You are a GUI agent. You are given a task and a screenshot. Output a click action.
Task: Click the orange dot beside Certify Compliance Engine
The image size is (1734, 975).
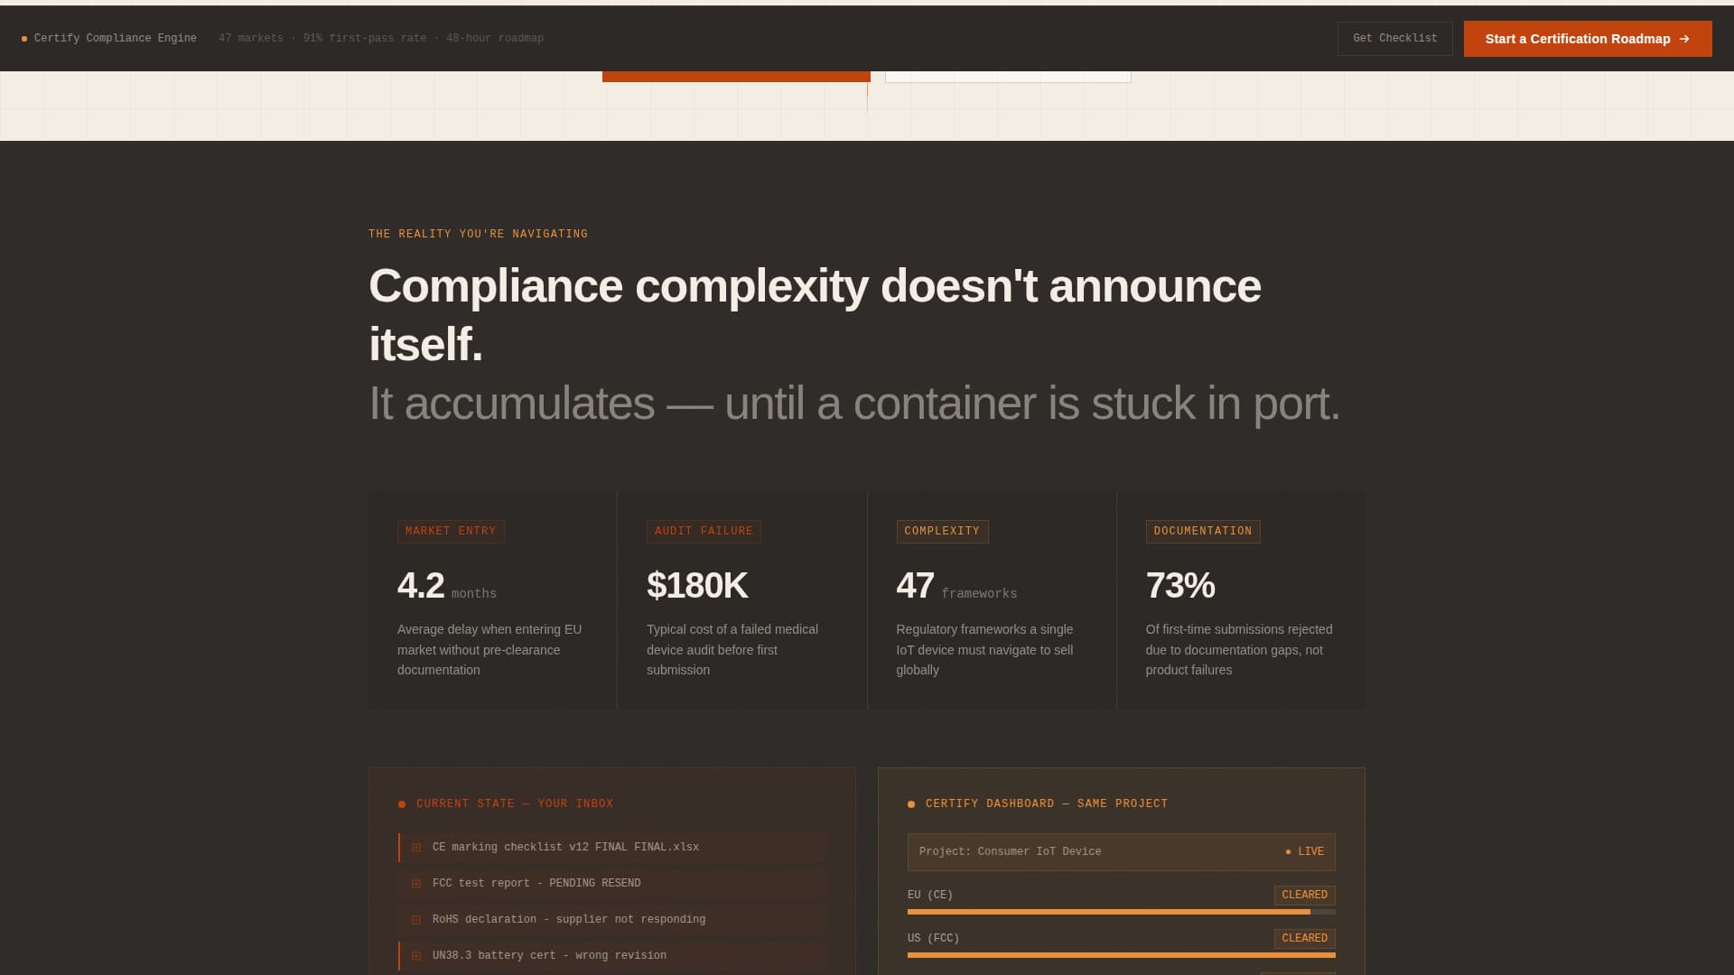tap(23, 38)
